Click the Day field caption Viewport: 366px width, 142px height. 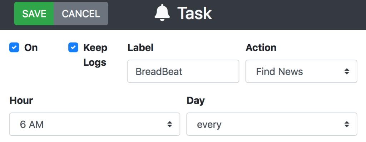(x=196, y=101)
